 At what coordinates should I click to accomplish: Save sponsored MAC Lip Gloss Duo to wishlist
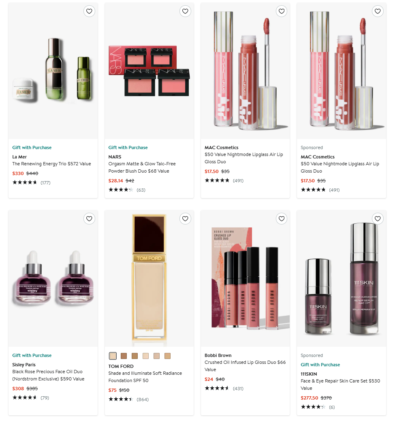[x=378, y=11]
